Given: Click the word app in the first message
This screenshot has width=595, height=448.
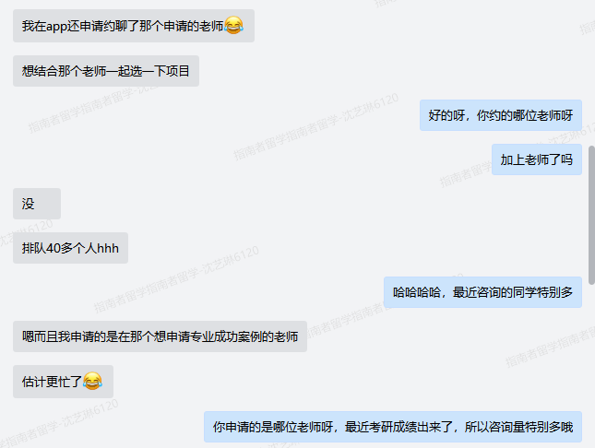Looking at the screenshot, I should point(56,27).
